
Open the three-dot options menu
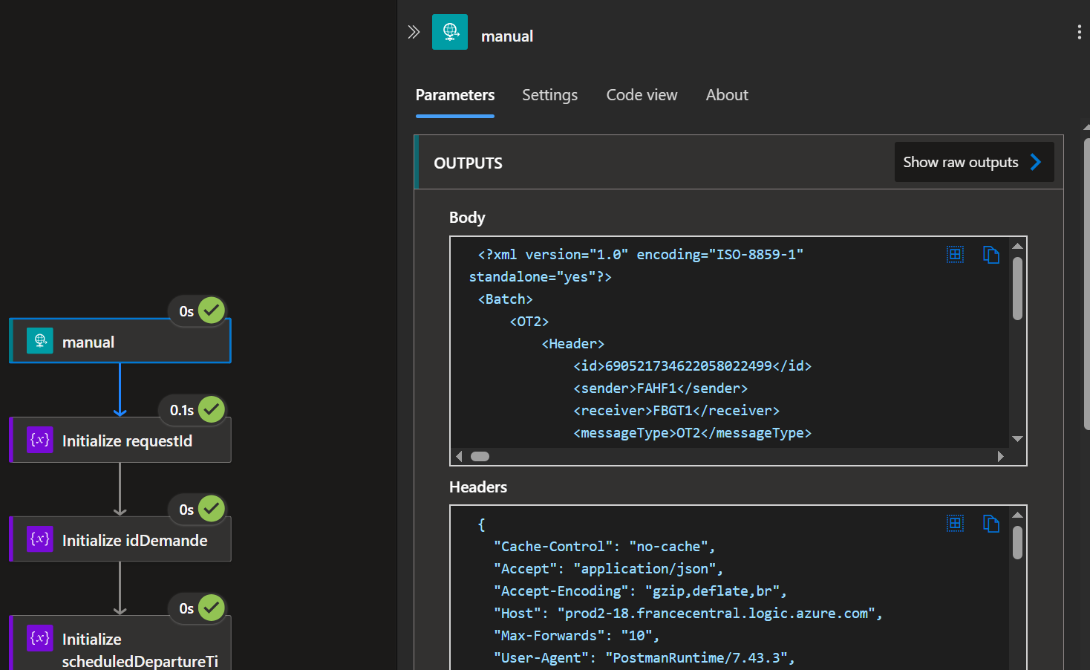[1079, 32]
